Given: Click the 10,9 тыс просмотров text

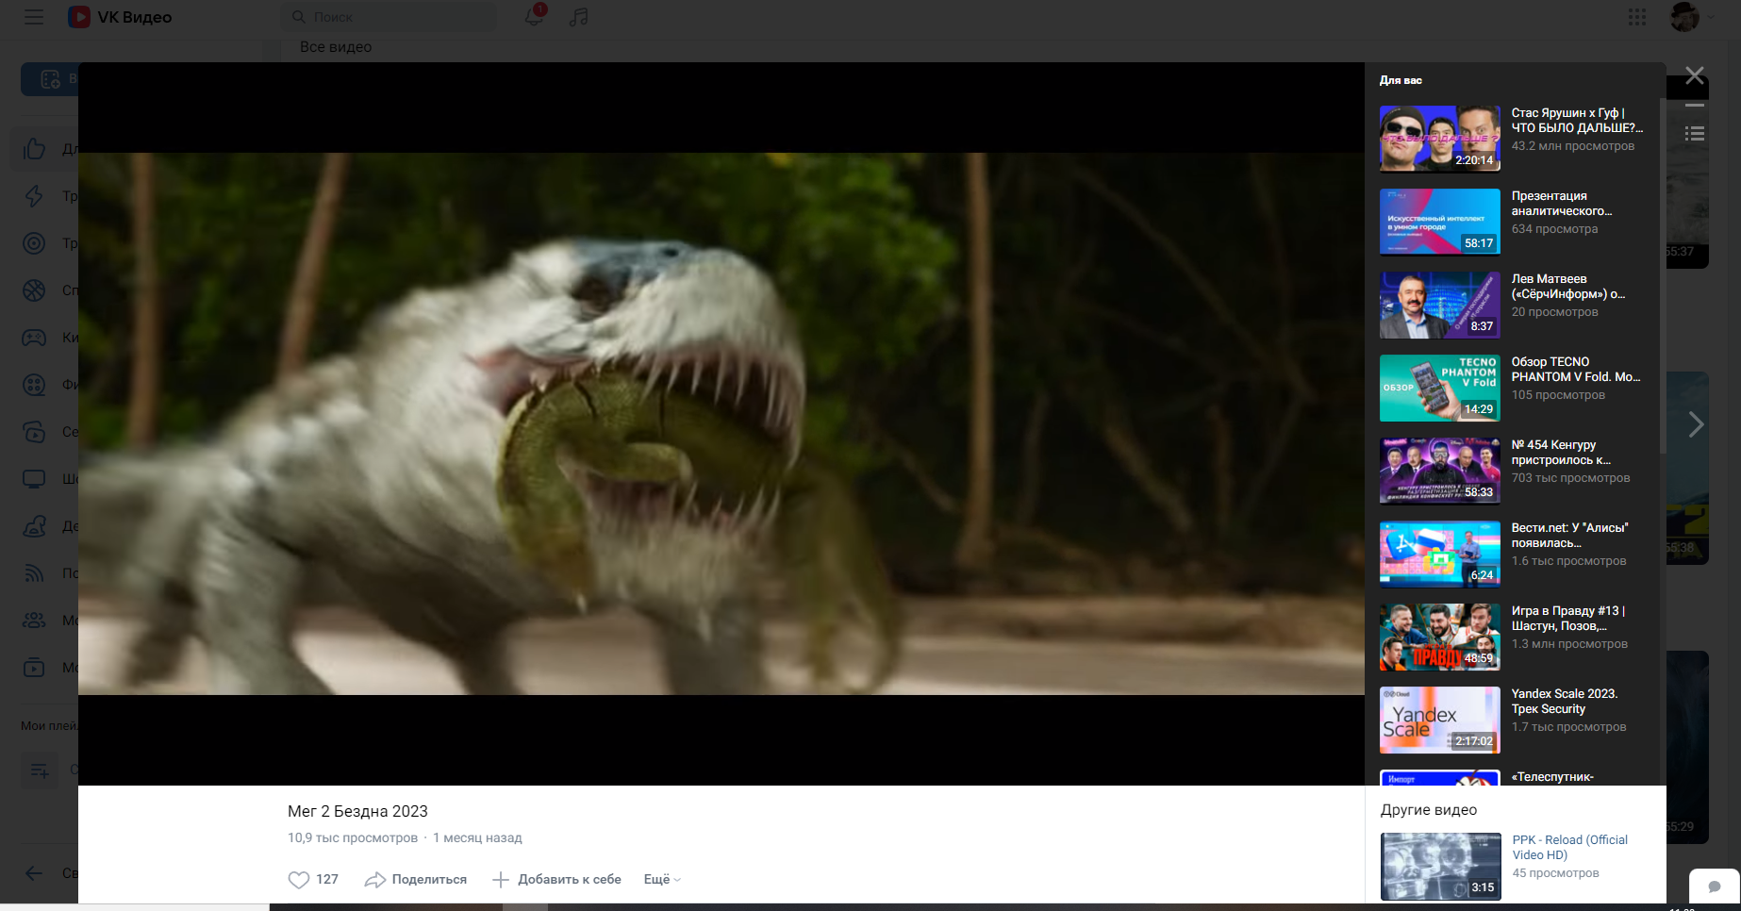Looking at the screenshot, I should 353,837.
